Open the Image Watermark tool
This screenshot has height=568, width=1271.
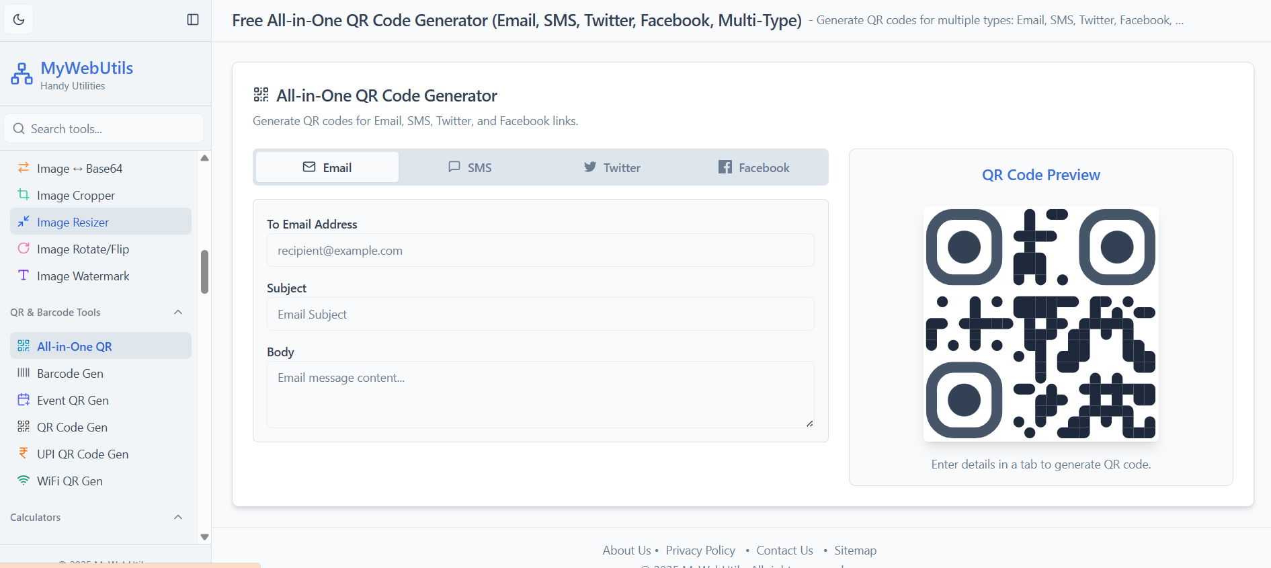(83, 276)
